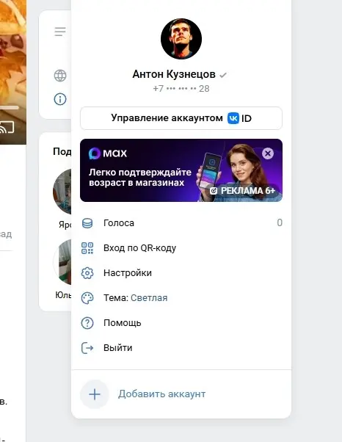Open Управление аккаунтом VK ID

pyautogui.click(x=181, y=118)
